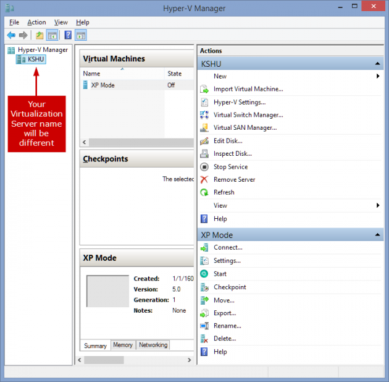Click the XP Mode preview thumbnail
The width and height of the screenshot is (389, 382).
click(x=107, y=291)
